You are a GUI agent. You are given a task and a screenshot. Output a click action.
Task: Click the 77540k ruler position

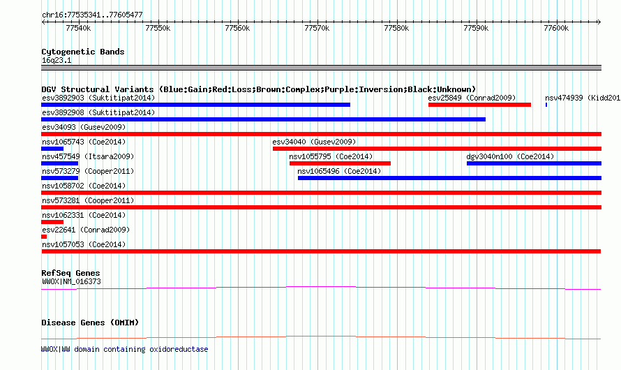pyautogui.click(x=78, y=28)
